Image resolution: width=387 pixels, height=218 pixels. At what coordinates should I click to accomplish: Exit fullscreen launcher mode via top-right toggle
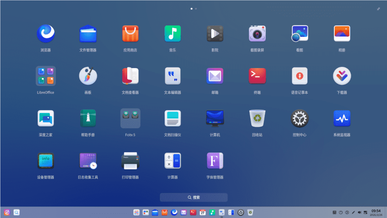click(378, 9)
